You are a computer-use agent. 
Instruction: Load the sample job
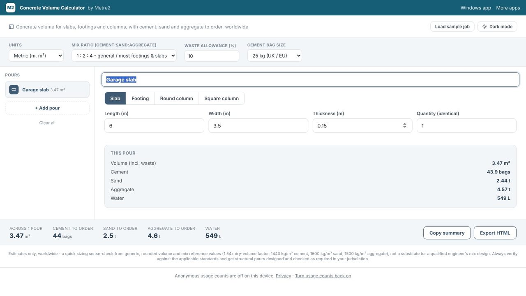click(452, 27)
